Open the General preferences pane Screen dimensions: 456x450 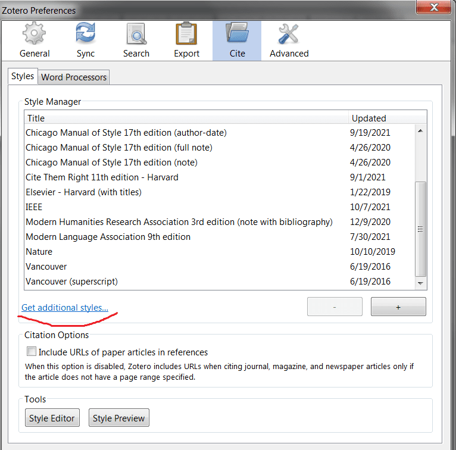point(35,40)
